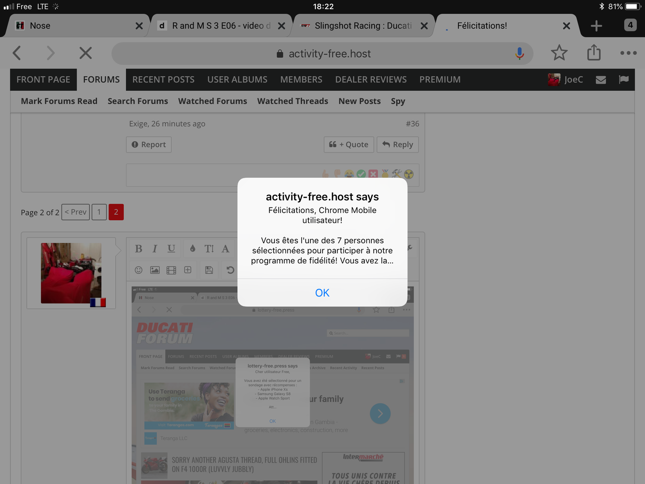Go to page 1
The width and height of the screenshot is (645, 484).
click(99, 212)
